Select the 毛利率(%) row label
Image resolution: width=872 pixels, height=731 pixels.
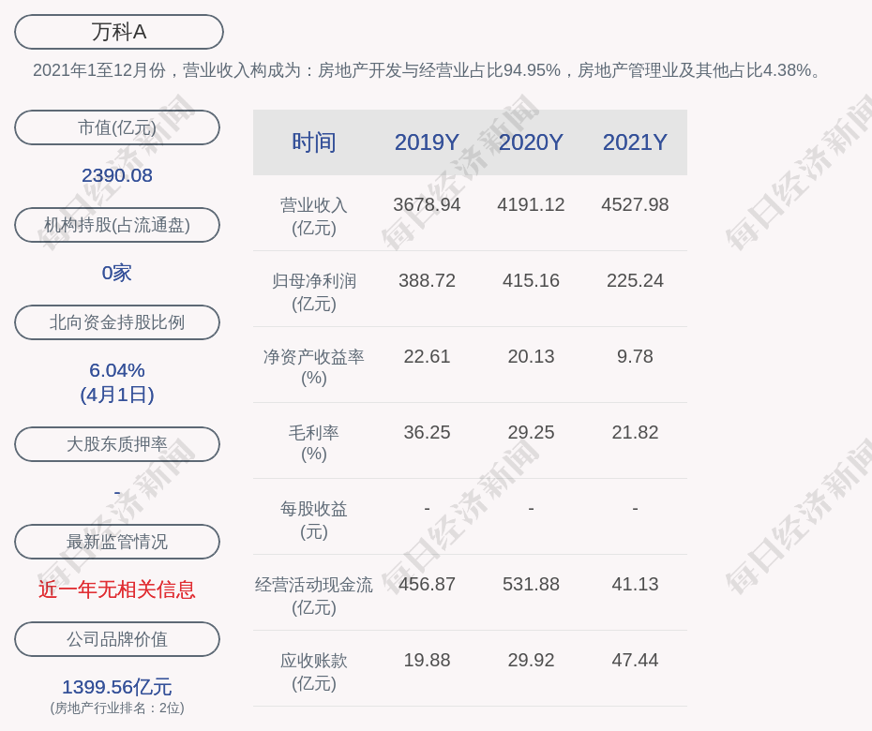[x=314, y=443]
